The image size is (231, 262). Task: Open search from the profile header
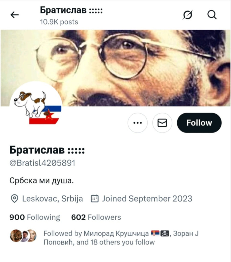click(211, 15)
